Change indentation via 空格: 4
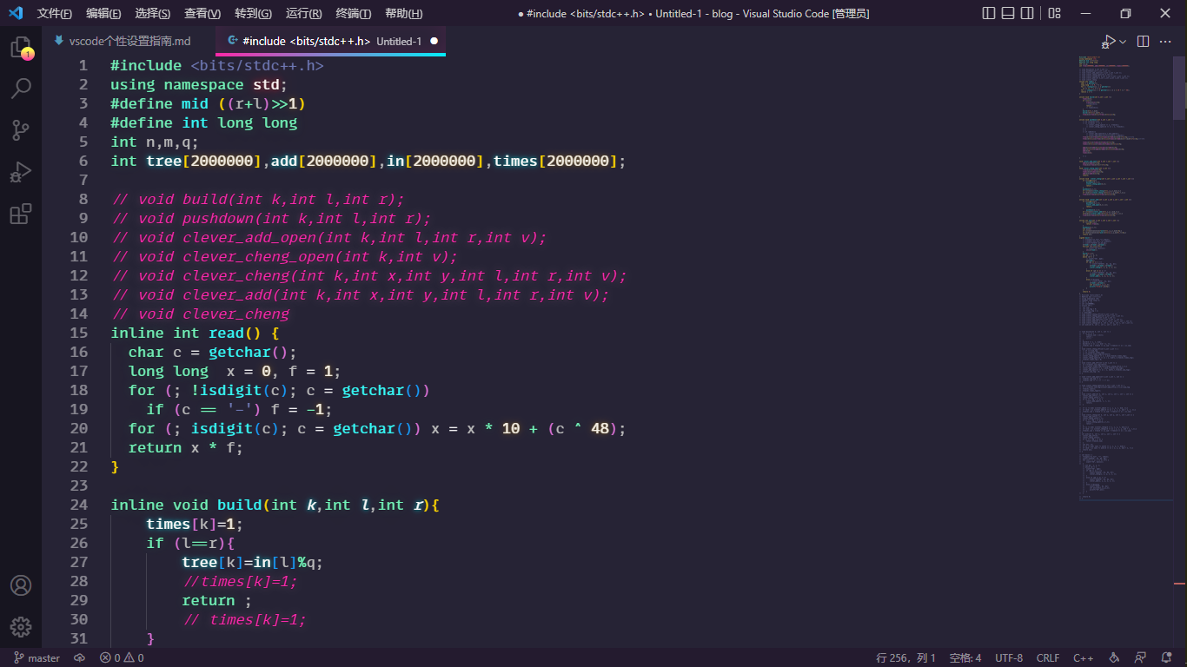Screen dimensions: 1187x667 (965, 658)
